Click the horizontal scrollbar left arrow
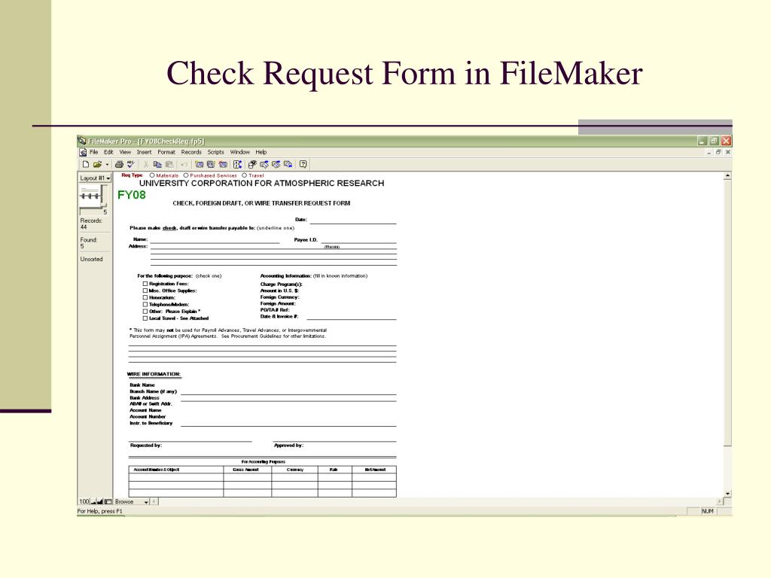771x578 pixels. point(154,502)
